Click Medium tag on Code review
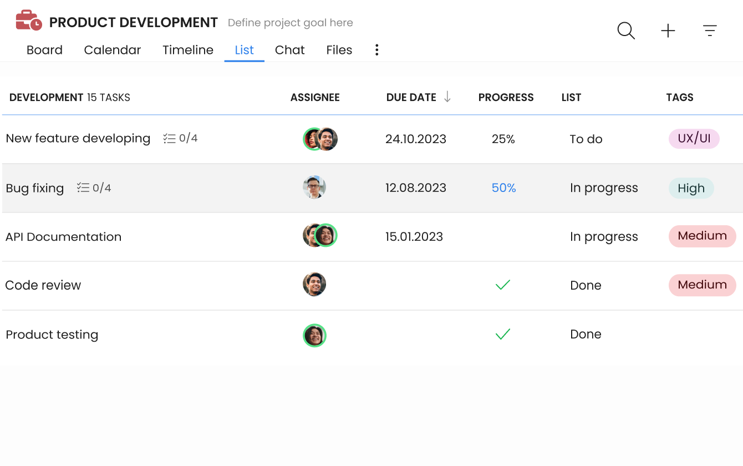 [x=703, y=285]
